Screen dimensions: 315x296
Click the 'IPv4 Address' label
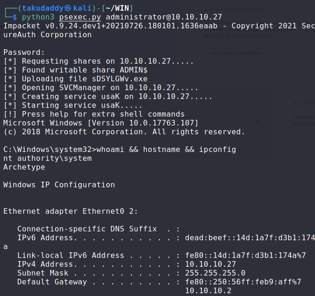click(45, 264)
